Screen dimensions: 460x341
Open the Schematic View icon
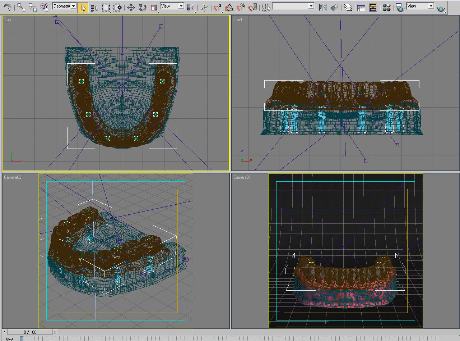[x=373, y=7]
